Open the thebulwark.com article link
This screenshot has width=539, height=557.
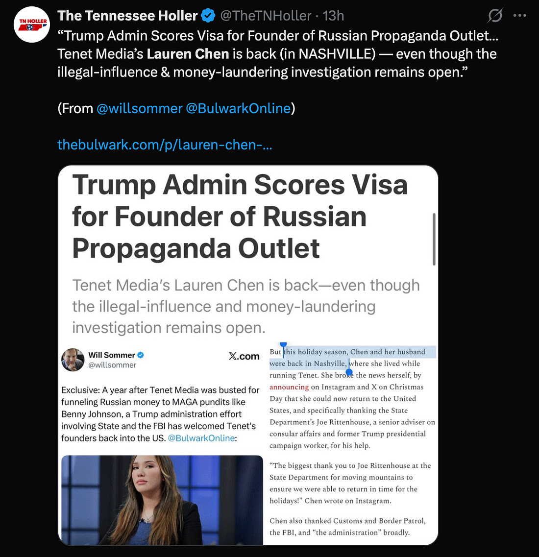pyautogui.click(x=165, y=145)
